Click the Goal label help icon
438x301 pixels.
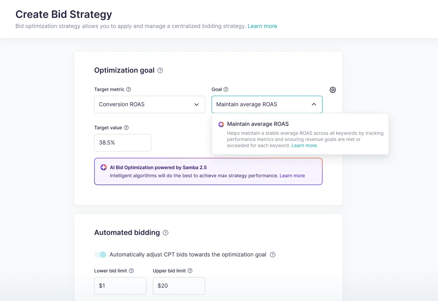[226, 89]
